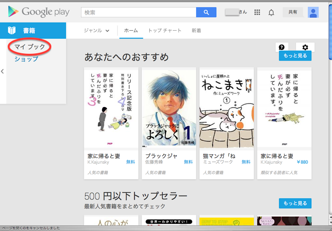Click 無料 price on 猫マンガ card

pyautogui.click(x=246, y=162)
